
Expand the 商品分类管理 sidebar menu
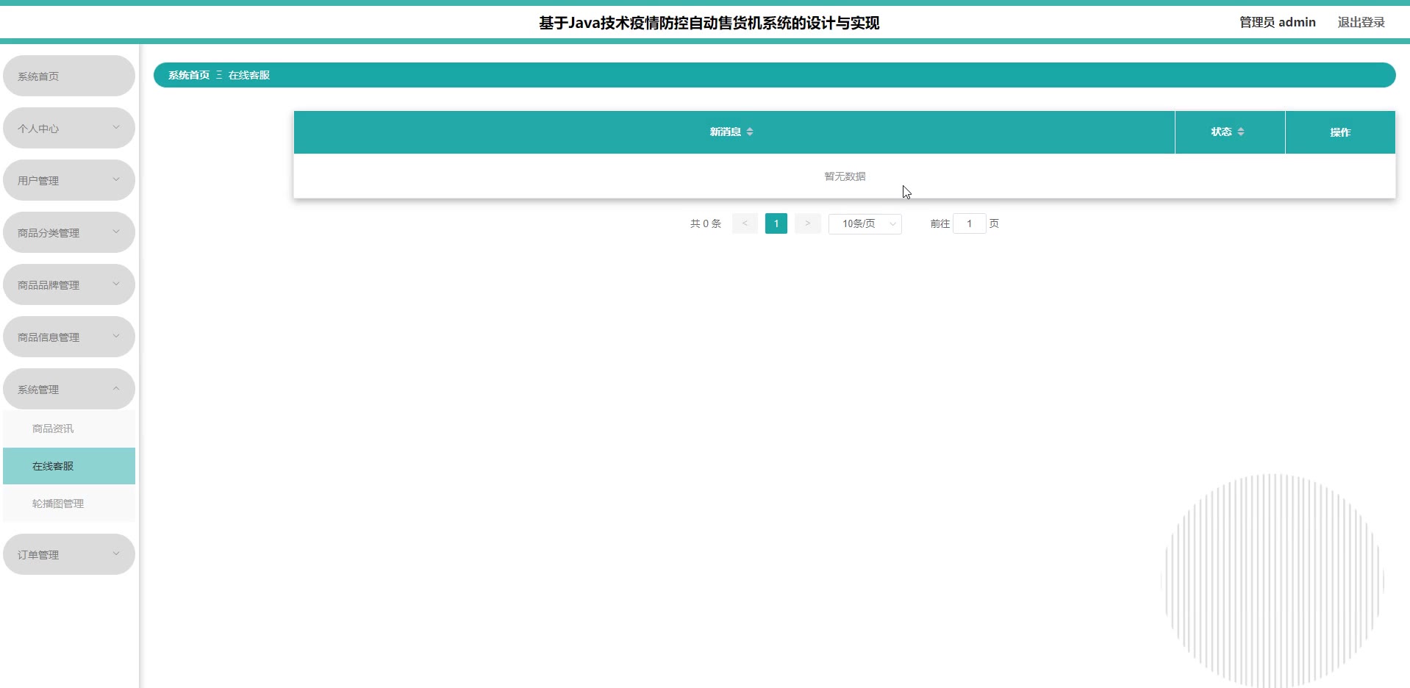point(69,232)
